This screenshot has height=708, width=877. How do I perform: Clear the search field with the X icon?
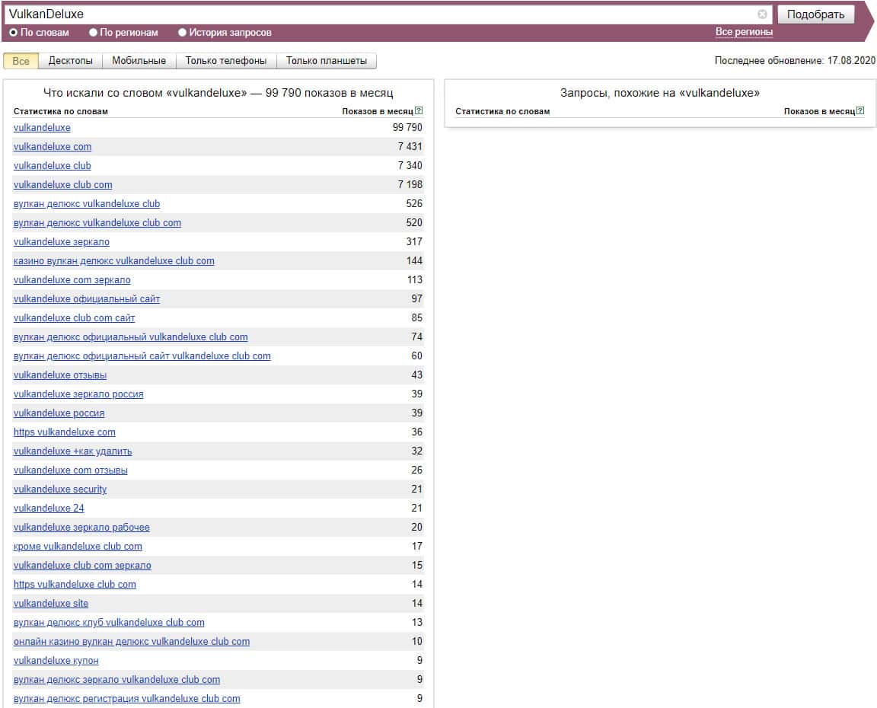tap(762, 14)
